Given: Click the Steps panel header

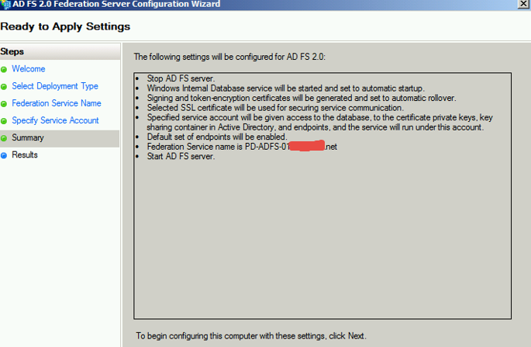Looking at the screenshot, I should (12, 51).
